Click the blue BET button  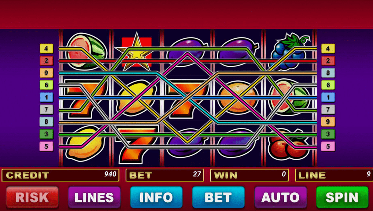tap(218, 197)
